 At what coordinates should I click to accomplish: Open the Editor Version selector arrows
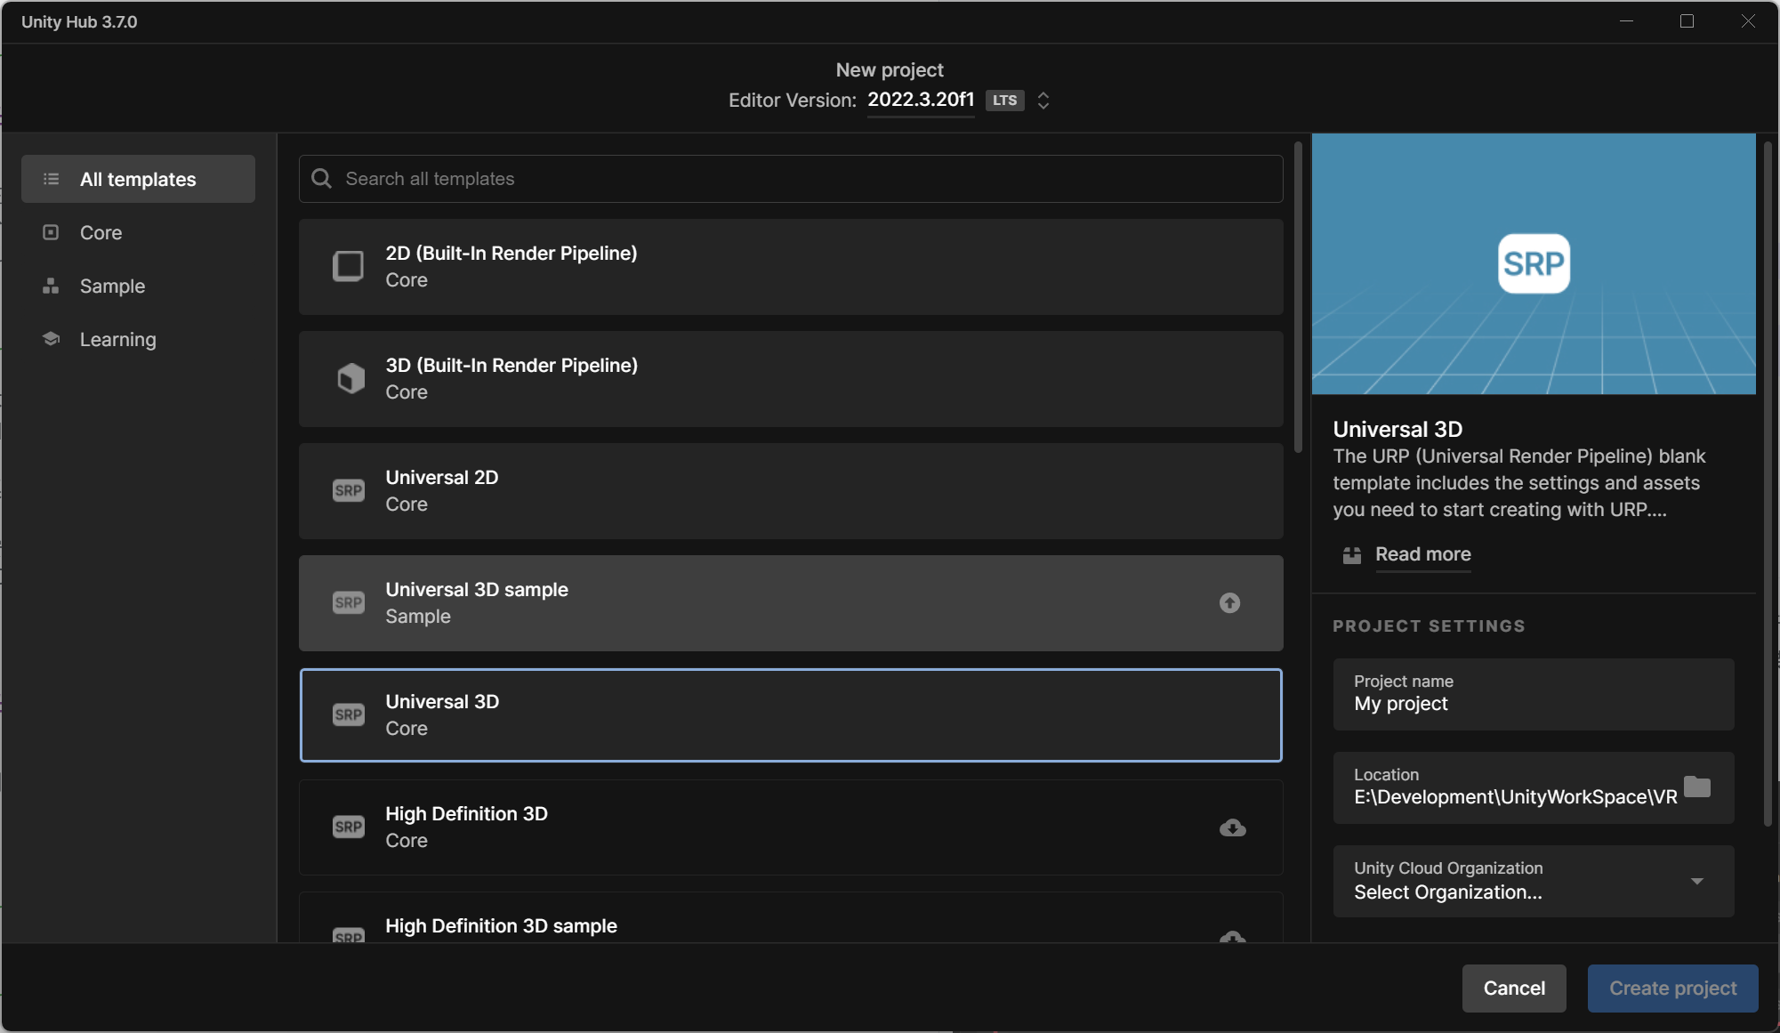click(x=1043, y=100)
